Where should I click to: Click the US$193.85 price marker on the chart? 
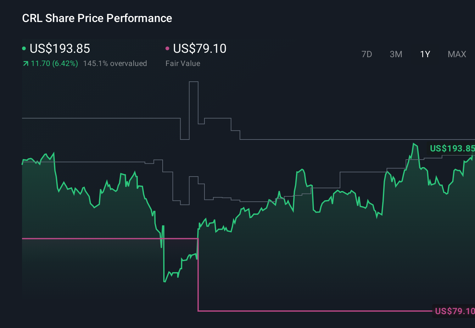click(453, 148)
